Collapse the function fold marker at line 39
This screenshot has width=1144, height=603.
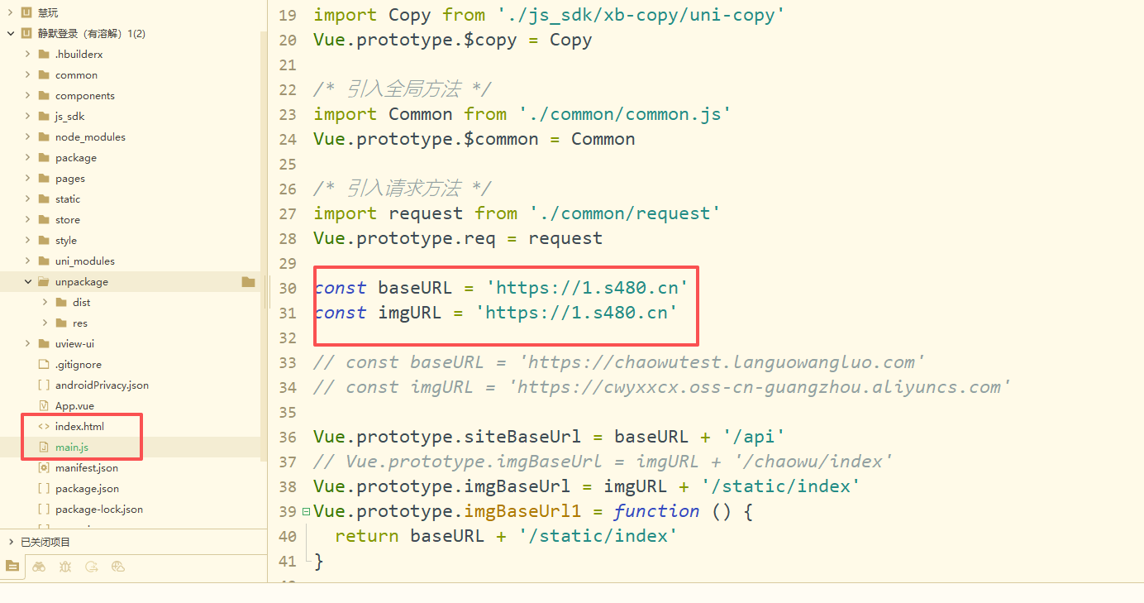[306, 511]
